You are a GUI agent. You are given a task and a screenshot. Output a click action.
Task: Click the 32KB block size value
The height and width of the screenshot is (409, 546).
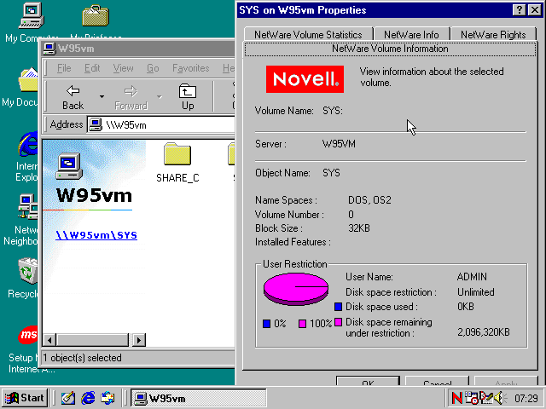click(359, 228)
